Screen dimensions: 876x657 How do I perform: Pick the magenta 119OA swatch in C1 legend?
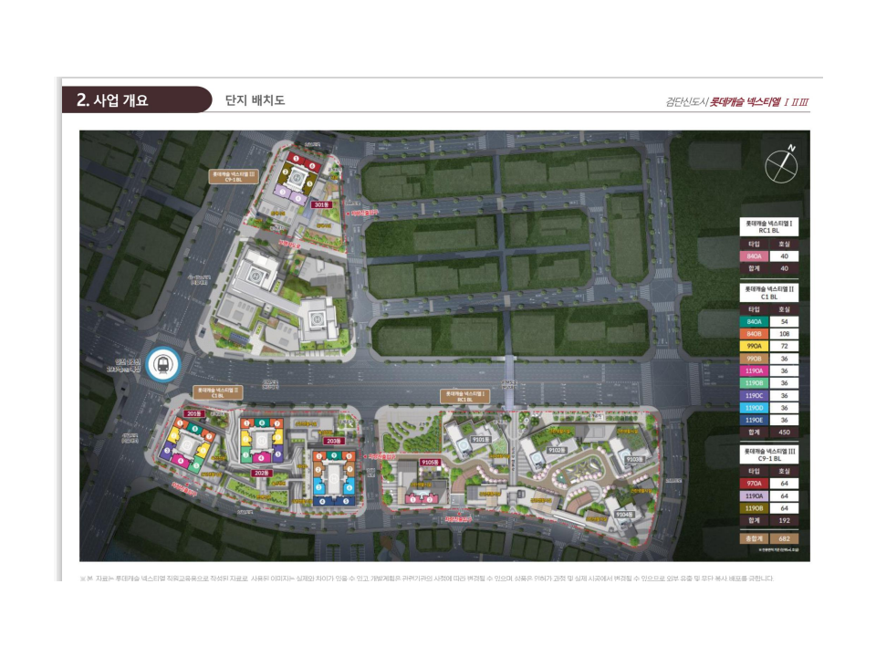tap(755, 371)
